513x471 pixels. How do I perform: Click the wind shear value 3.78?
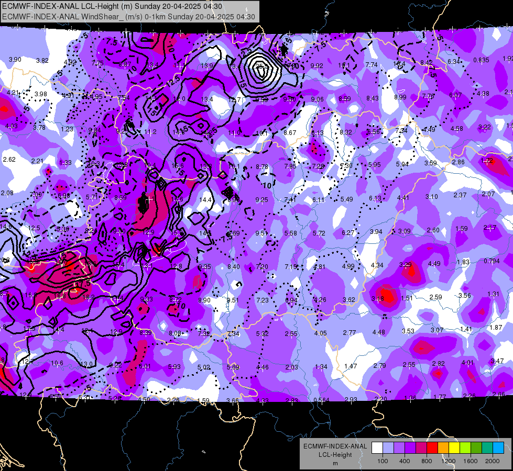(39, 127)
